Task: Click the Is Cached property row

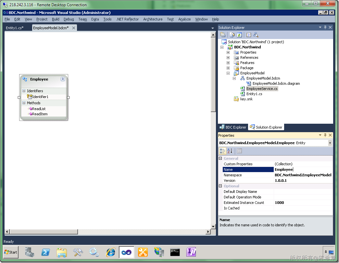Action: tap(278, 208)
